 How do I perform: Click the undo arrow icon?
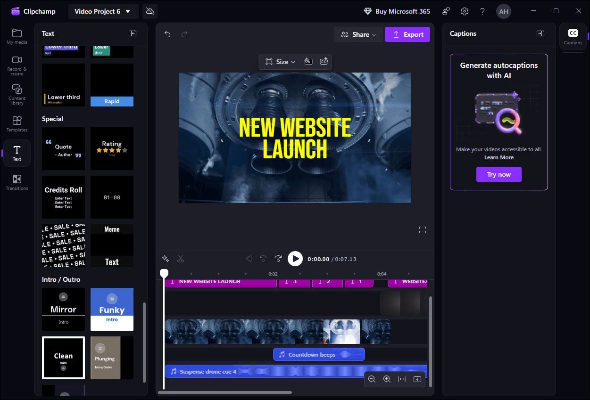coord(167,34)
